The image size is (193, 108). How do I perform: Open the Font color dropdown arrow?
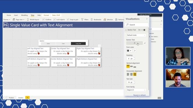pyautogui.click(x=131, y=51)
